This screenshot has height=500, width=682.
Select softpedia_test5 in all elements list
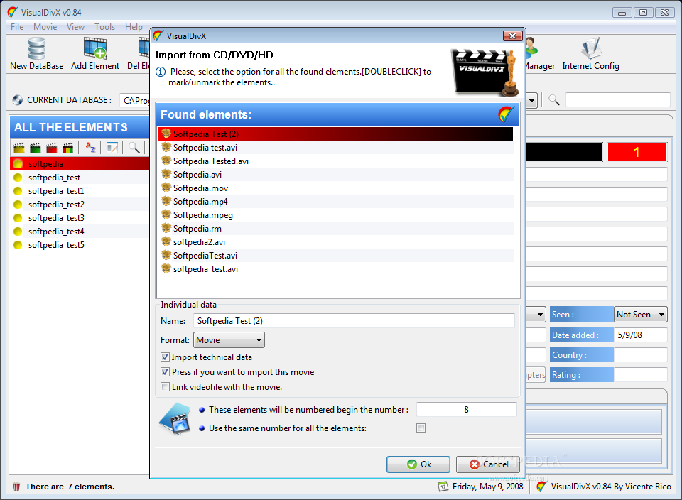coord(80,245)
